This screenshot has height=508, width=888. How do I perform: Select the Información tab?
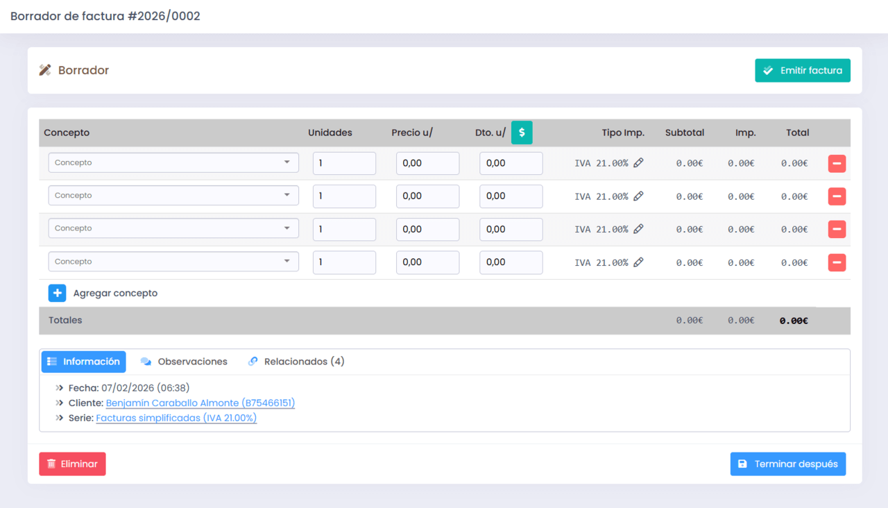(84, 362)
